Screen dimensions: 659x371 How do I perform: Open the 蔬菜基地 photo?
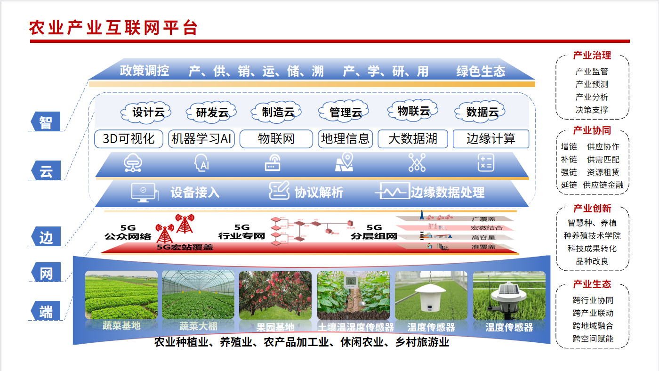(x=121, y=296)
